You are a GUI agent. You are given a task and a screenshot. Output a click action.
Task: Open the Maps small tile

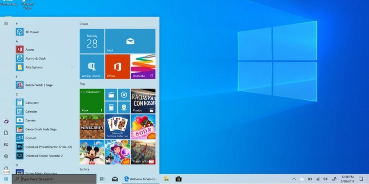click(124, 108)
